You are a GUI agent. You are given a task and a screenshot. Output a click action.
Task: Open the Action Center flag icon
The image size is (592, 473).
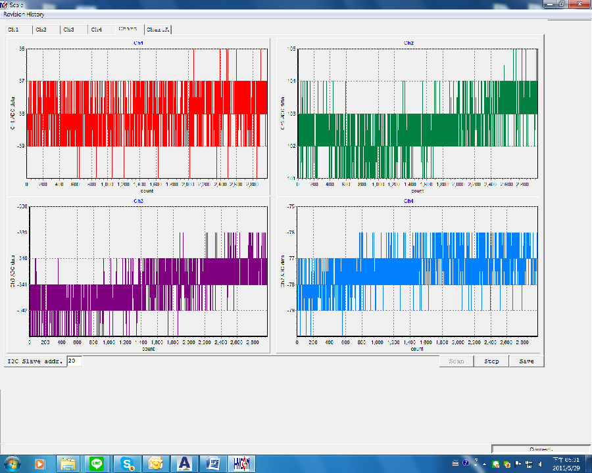pos(518,464)
